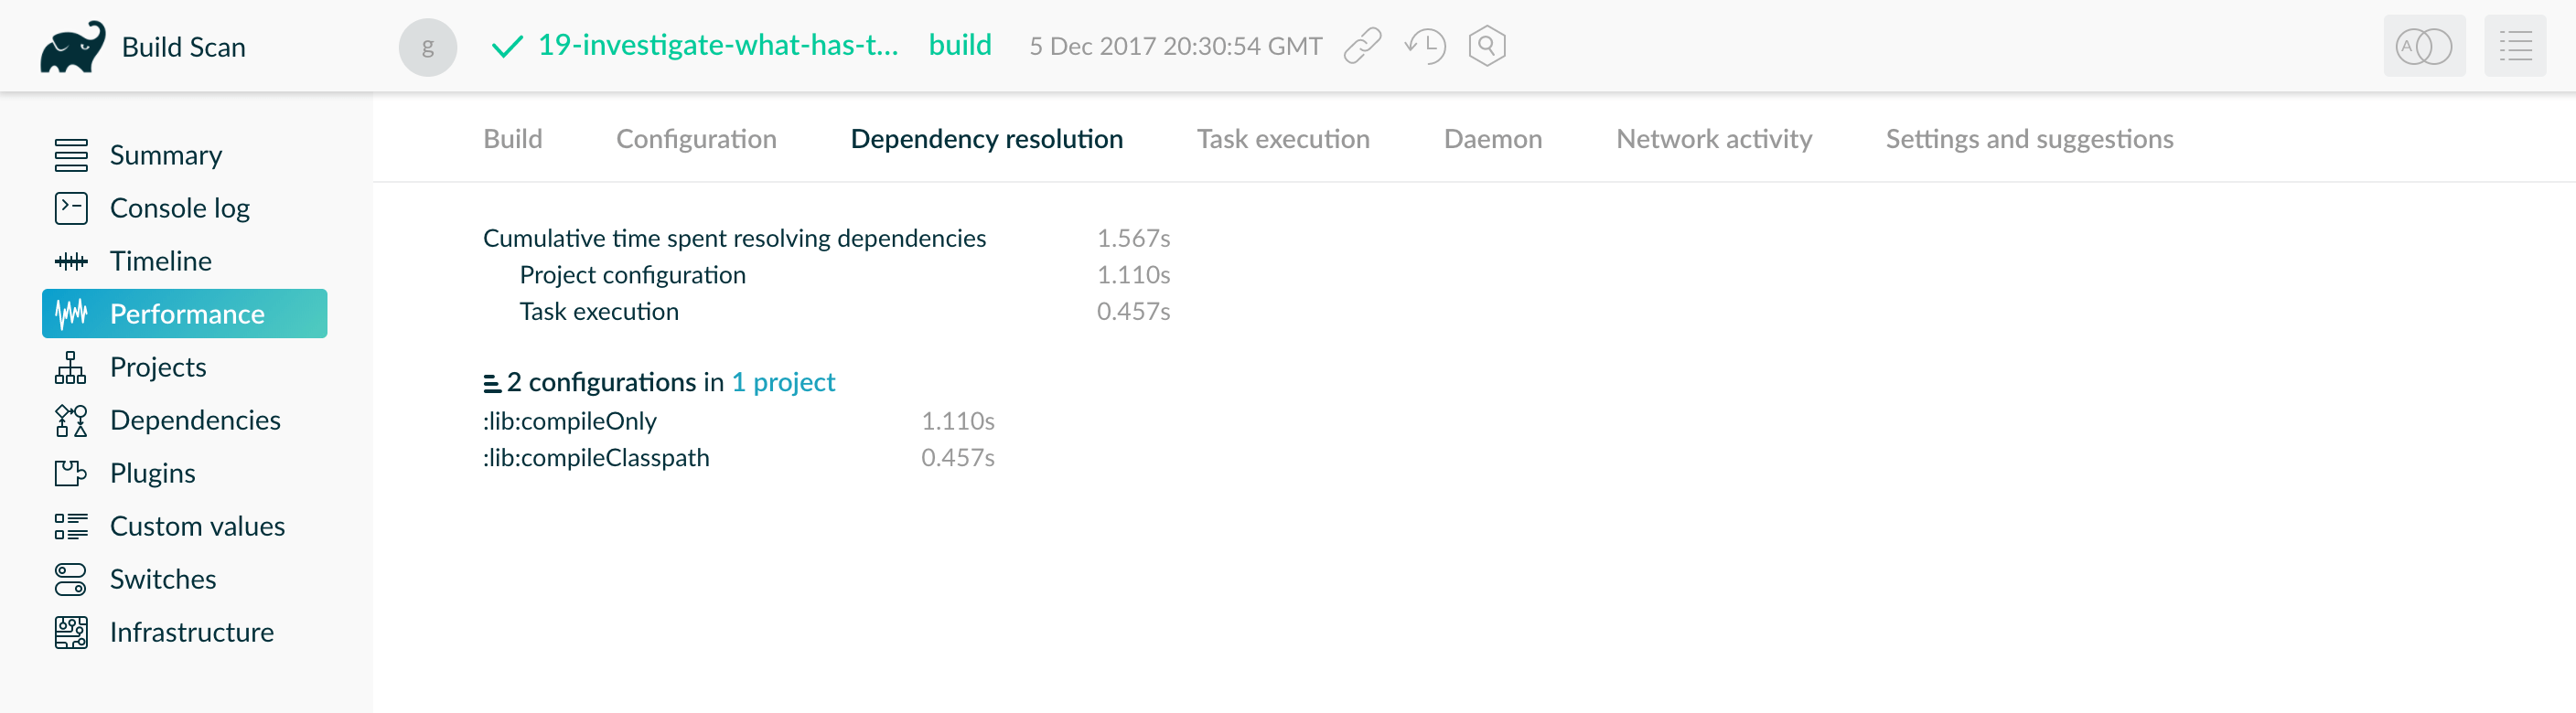This screenshot has width=2576, height=713.
Task: Select the Timeline waveform icon
Action: pos(70,261)
